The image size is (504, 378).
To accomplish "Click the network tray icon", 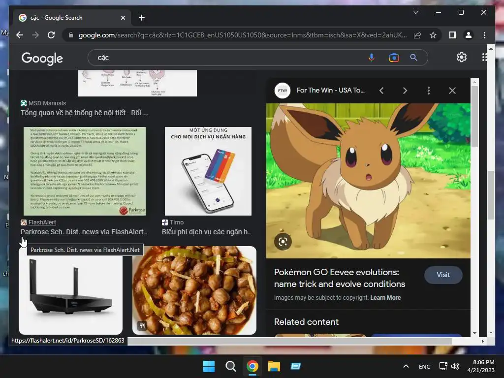I will (443, 366).
